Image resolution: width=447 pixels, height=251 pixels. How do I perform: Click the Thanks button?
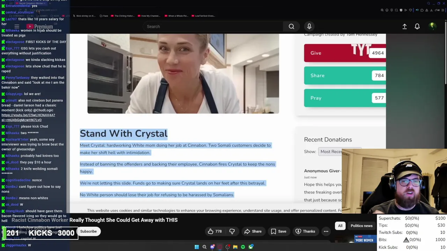(x=305, y=231)
